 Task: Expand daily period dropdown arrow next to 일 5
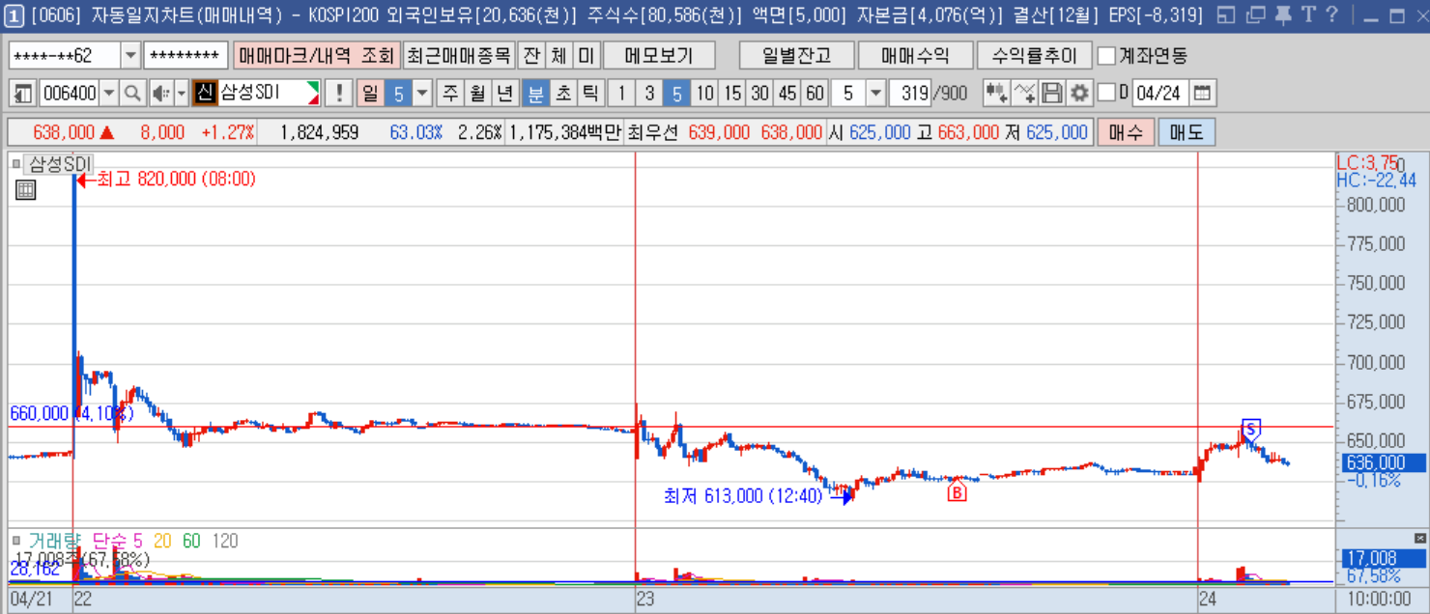pyautogui.click(x=421, y=94)
